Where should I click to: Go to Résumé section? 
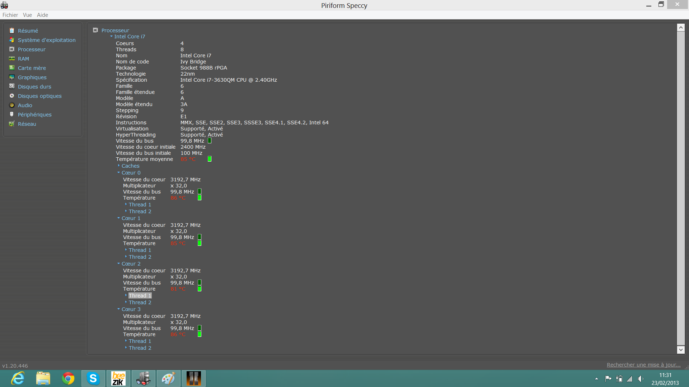[x=28, y=31]
